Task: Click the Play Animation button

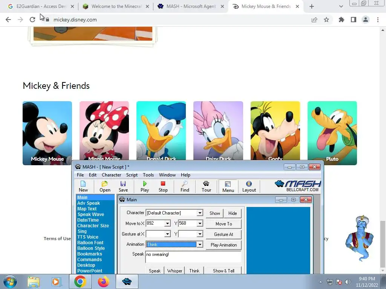Action: (224, 245)
